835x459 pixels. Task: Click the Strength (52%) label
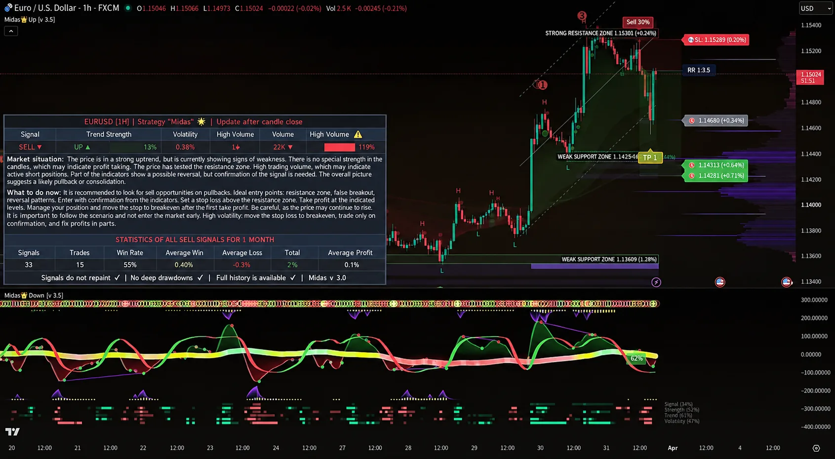point(681,410)
